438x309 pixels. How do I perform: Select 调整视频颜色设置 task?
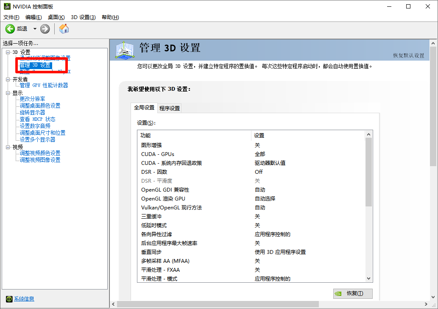pyautogui.click(x=40, y=153)
